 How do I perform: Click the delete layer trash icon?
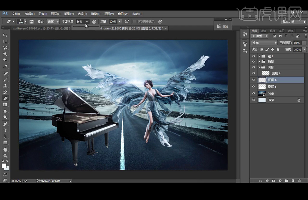click(299, 181)
